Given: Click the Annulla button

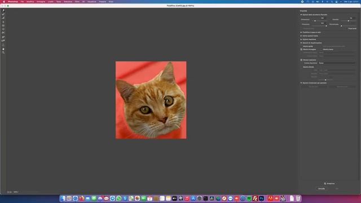Looking at the screenshot, I should (x=322, y=189).
